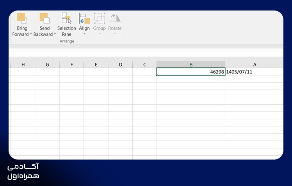Select column header B
Viewport: 292px width, 186px height.
pos(191,65)
